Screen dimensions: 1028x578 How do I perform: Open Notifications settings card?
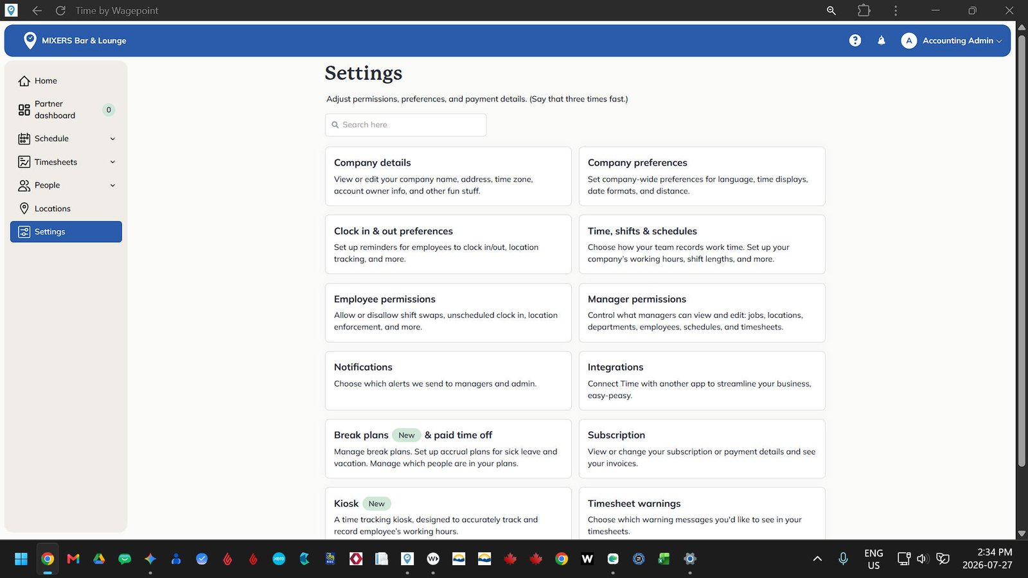[x=448, y=381]
